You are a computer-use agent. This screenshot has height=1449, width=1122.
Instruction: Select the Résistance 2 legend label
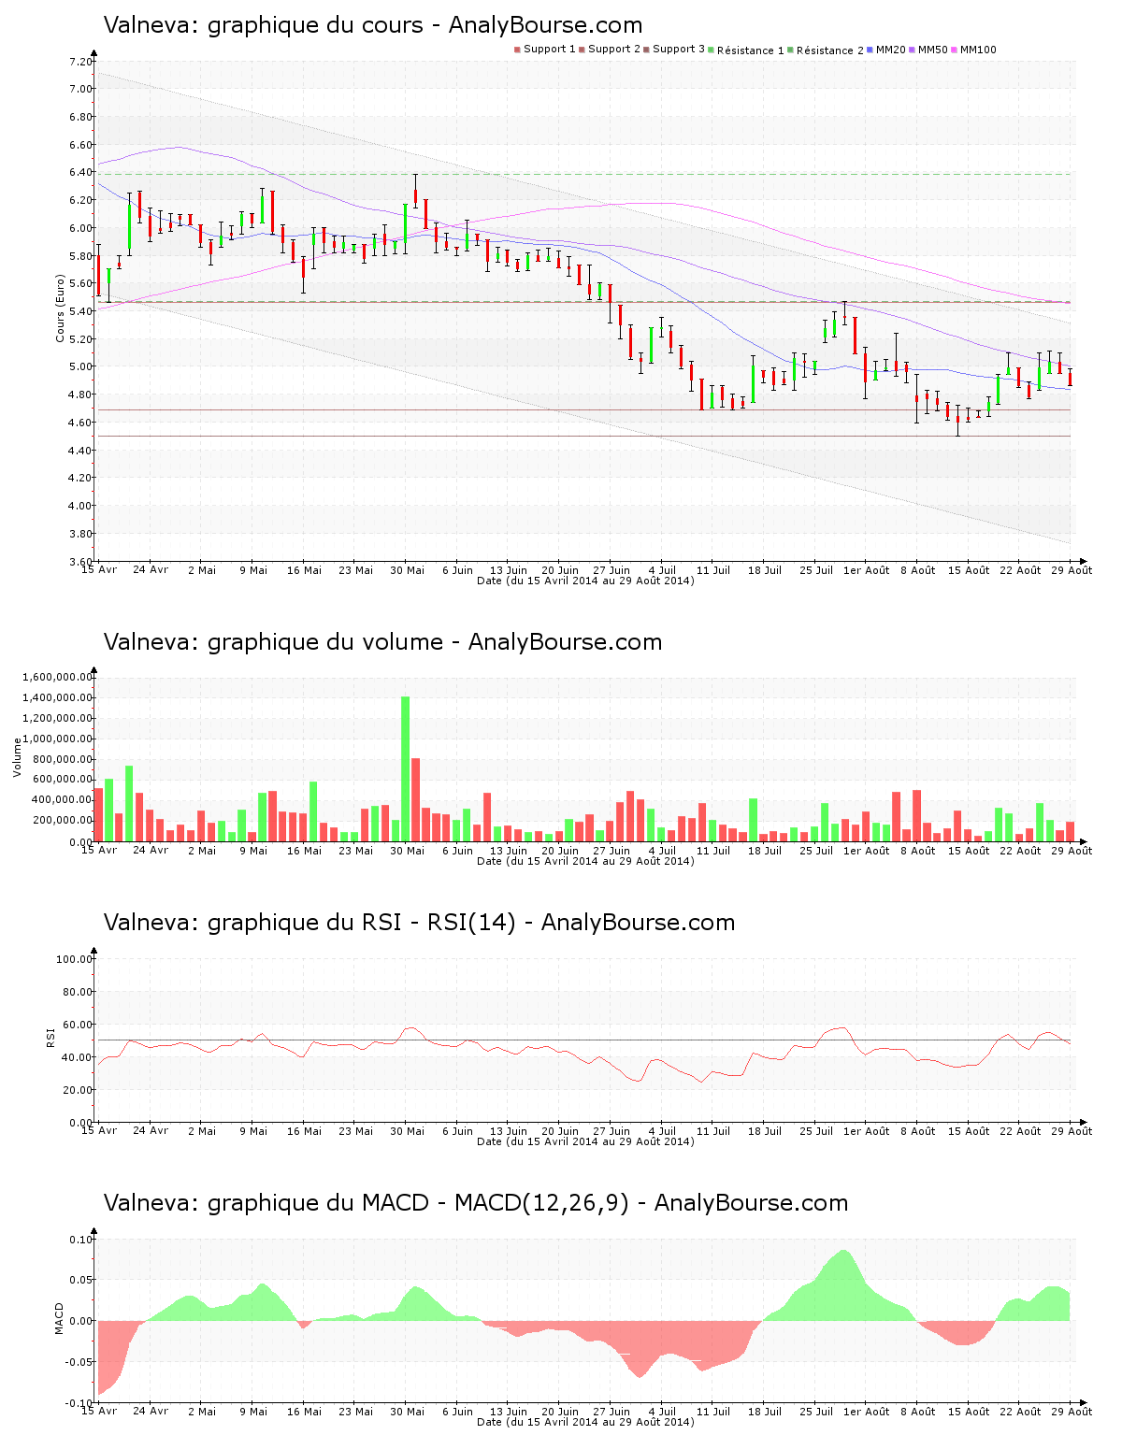point(830,50)
